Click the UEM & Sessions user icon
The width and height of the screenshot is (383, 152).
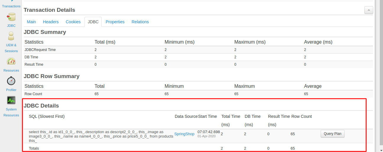[x=11, y=36]
